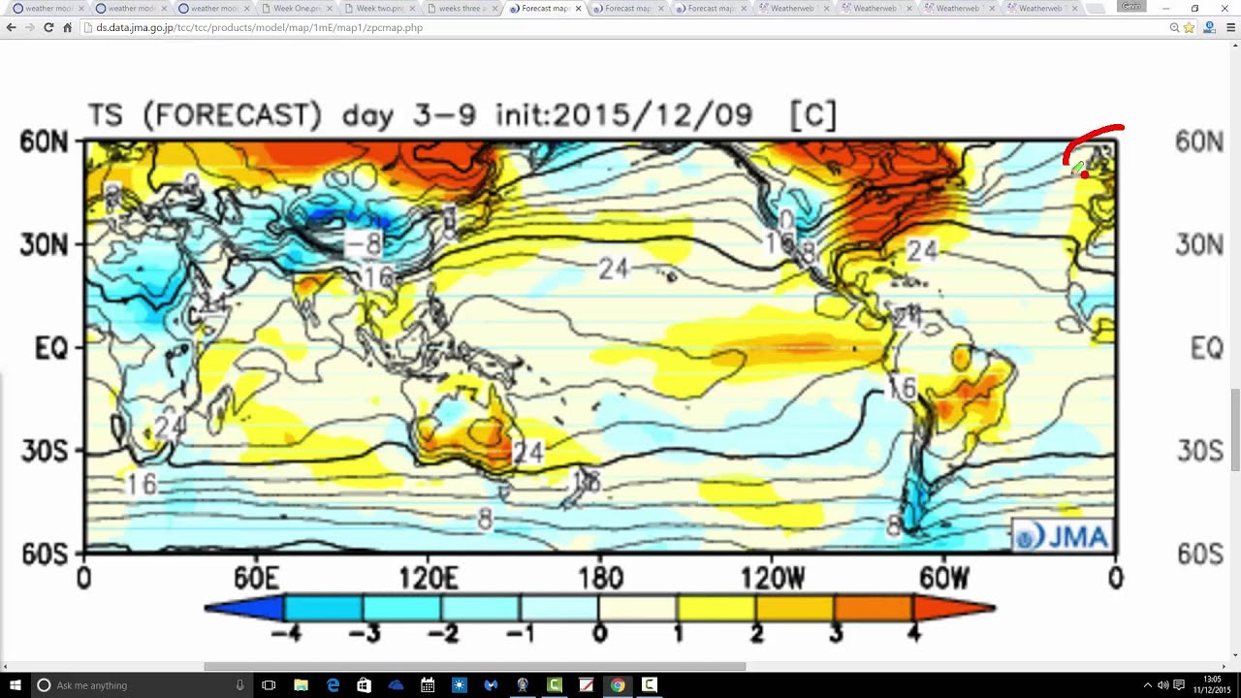Open the Gavin profile button
The height and width of the screenshot is (698, 1241).
click(1130, 6)
